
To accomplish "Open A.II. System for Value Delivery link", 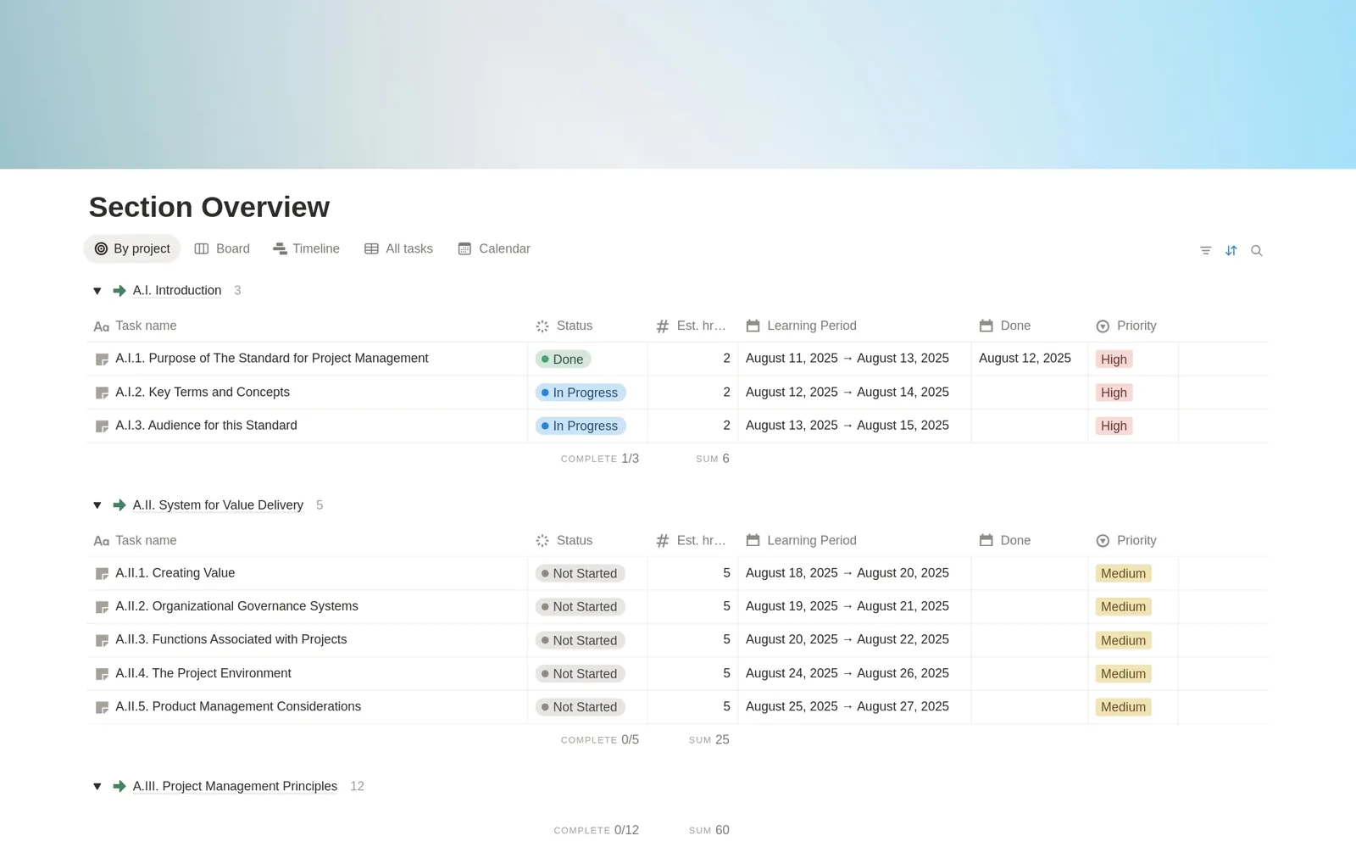I will (218, 505).
